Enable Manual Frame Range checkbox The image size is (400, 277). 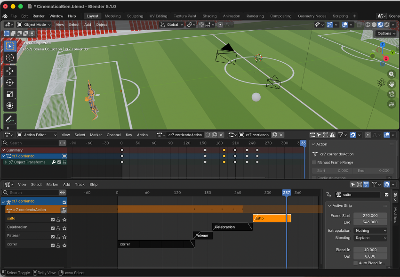pos(314,163)
